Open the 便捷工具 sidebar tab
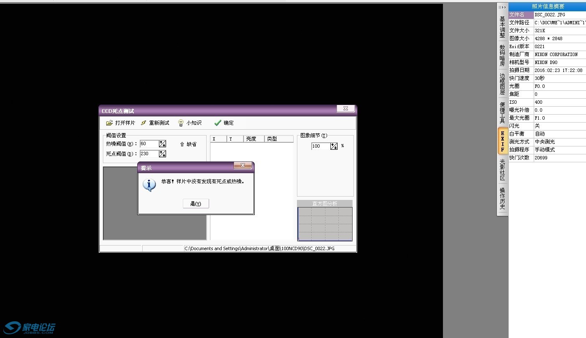Viewport: 586px width, 338px height. click(502, 113)
